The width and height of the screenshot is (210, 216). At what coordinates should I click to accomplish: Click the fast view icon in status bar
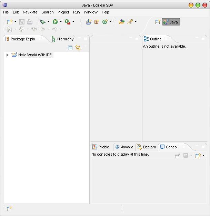10,209
